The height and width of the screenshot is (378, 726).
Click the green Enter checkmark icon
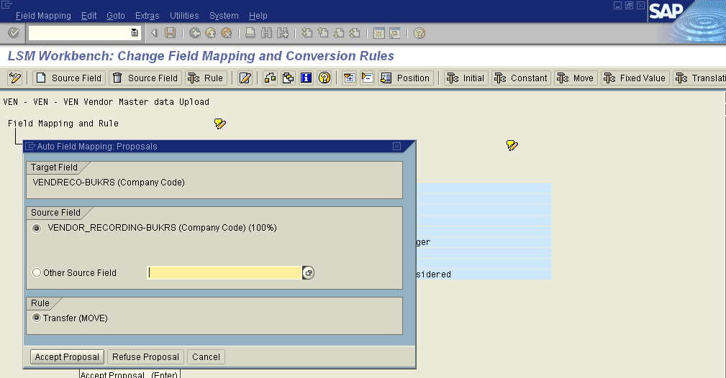click(13, 33)
